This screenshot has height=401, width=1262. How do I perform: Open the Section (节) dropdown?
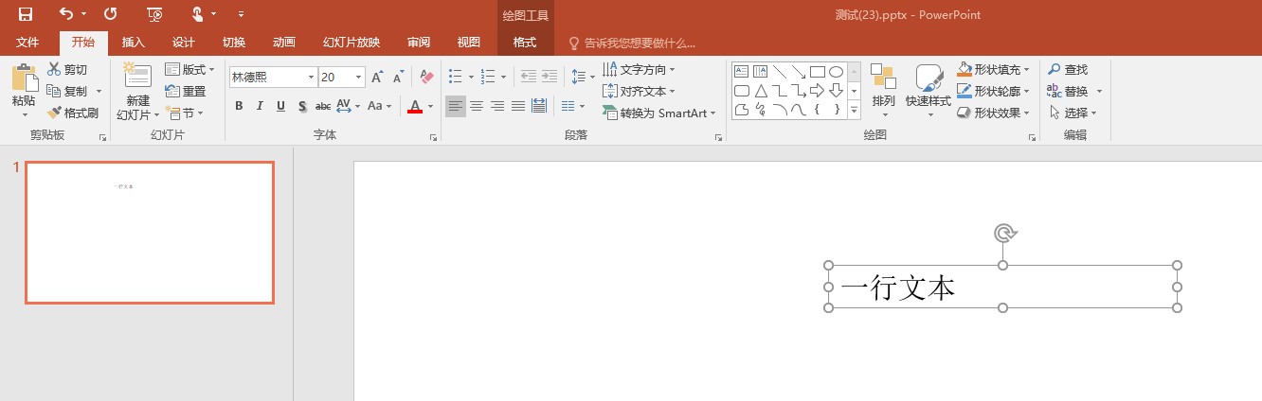coord(183,113)
